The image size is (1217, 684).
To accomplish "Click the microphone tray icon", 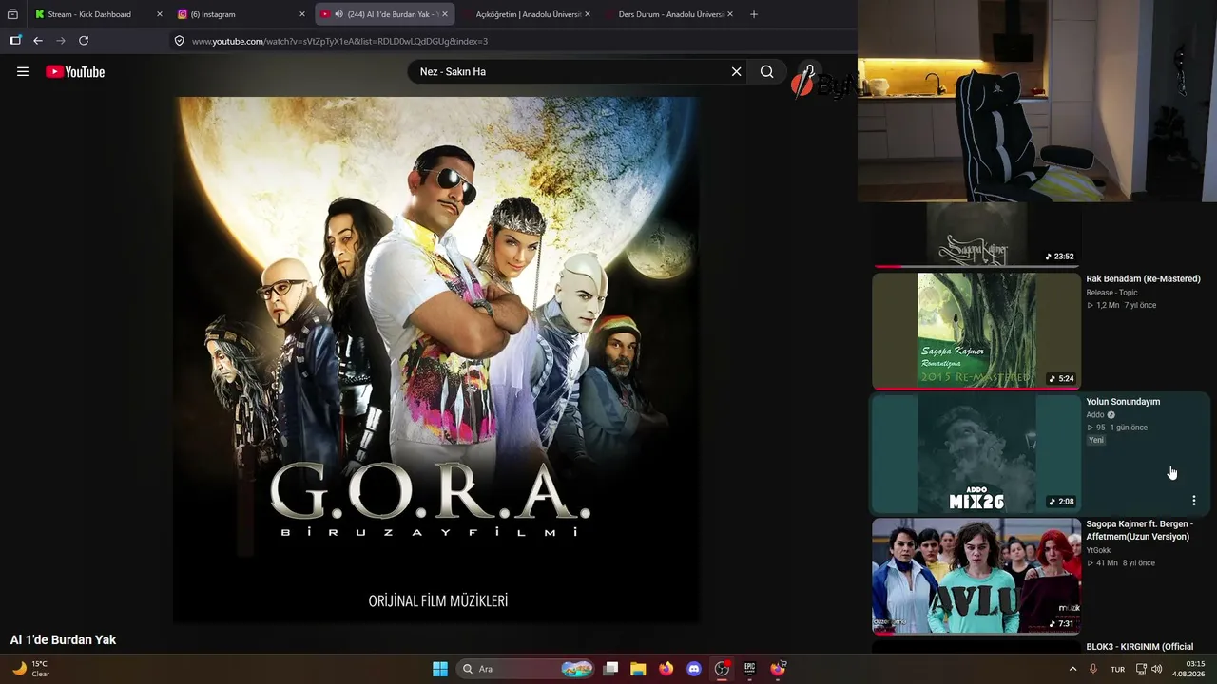I will [1093, 669].
